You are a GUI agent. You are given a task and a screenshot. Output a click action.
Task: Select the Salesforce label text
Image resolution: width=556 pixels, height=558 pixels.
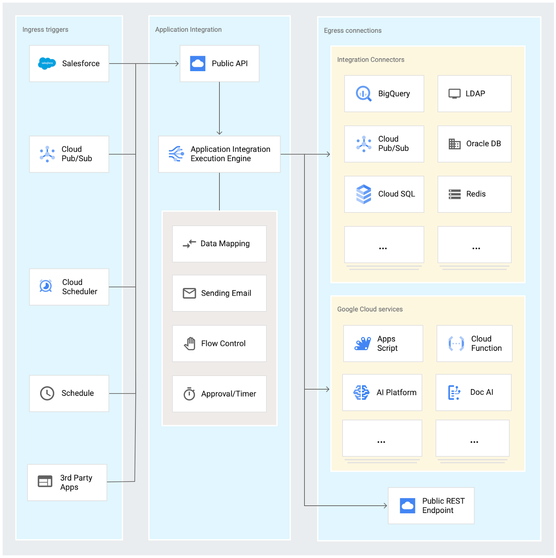coord(81,63)
